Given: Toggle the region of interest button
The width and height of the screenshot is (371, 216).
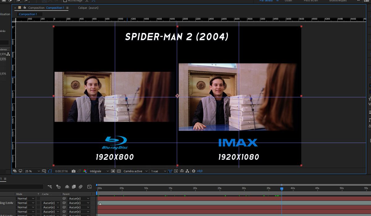Looking at the screenshot, I should click(x=113, y=171).
